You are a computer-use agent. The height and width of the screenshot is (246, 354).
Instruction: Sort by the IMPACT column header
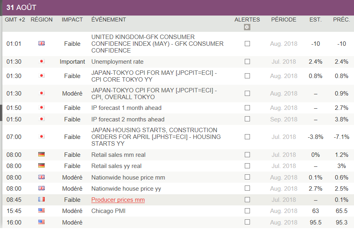coord(72,20)
